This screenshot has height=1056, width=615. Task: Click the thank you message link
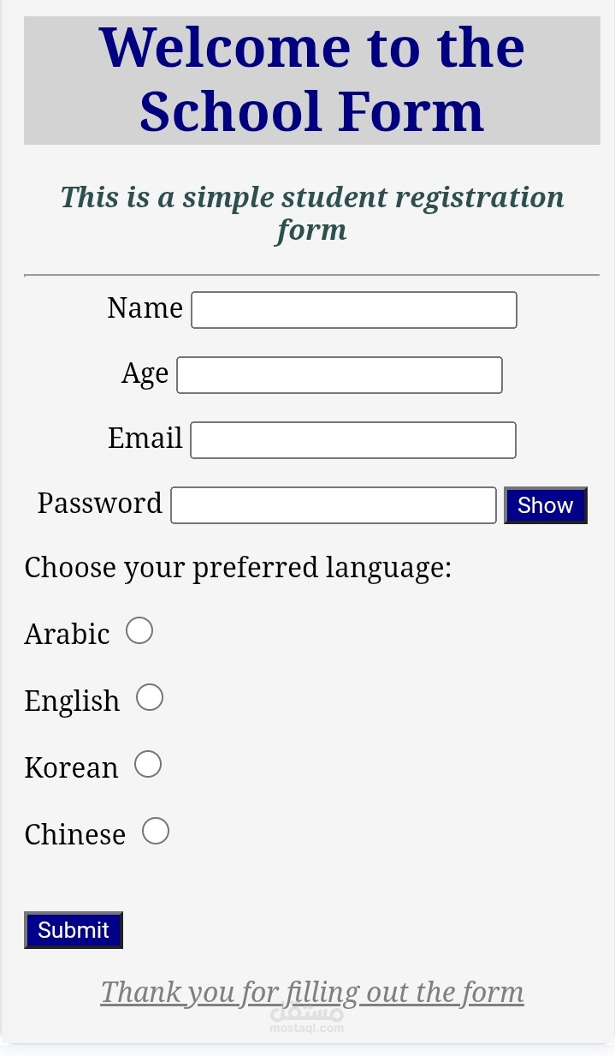(x=311, y=992)
